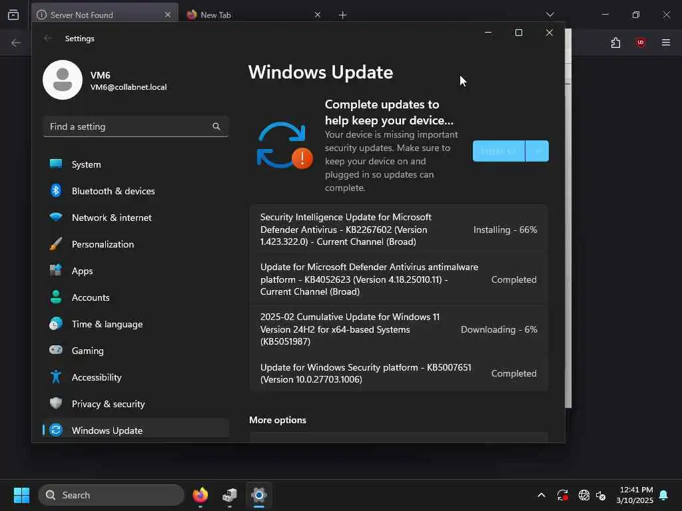Screen dimensions: 682x511
Task: Go back using Settings back arrow
Action: point(47,38)
